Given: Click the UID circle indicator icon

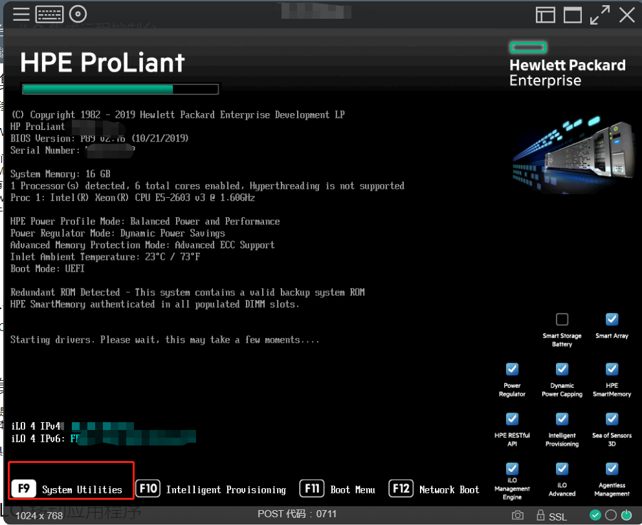Looking at the screenshot, I should point(610,515).
